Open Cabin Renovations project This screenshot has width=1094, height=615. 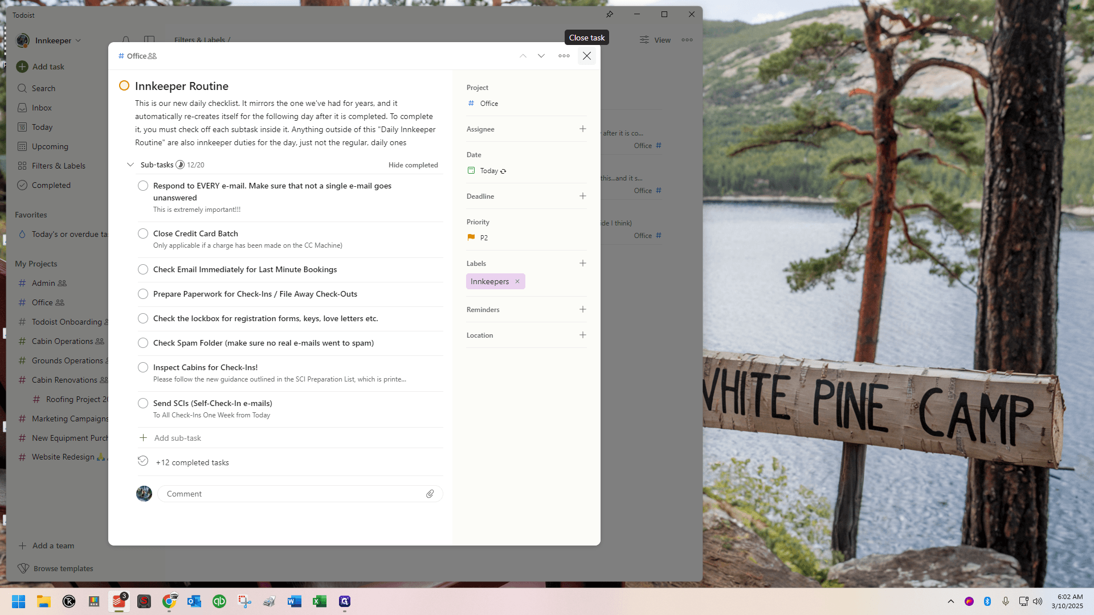(x=63, y=380)
